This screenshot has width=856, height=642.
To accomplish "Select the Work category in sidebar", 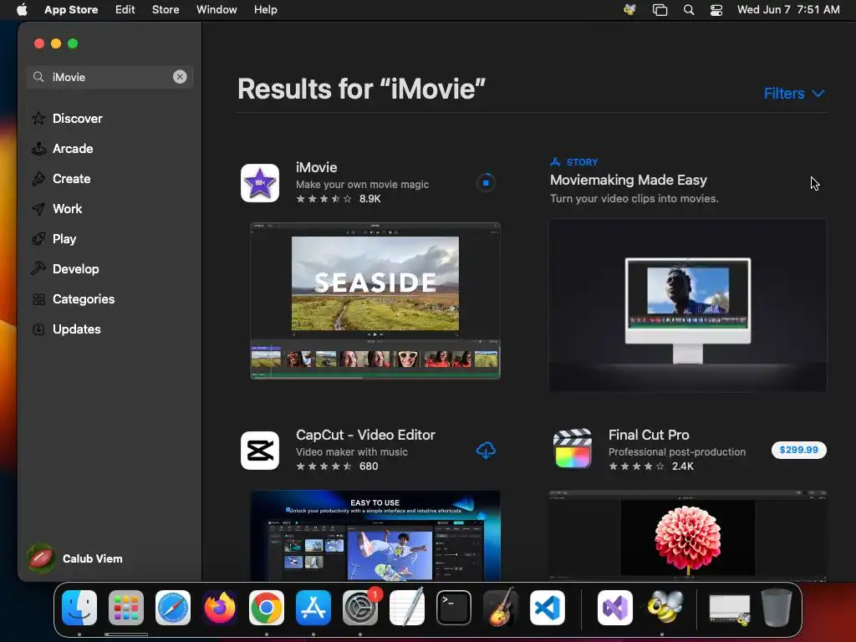I will [67, 208].
